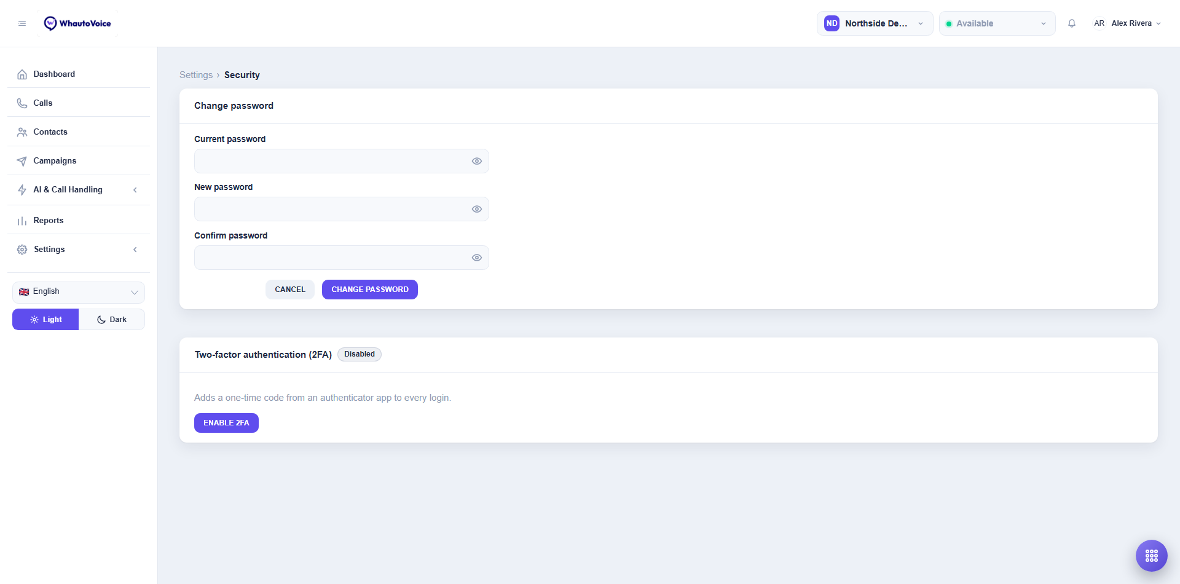Focus the New password field
This screenshot has height=584, width=1180.
tap(342, 209)
